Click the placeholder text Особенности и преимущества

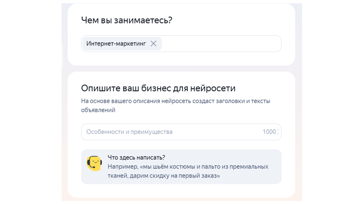130,132
